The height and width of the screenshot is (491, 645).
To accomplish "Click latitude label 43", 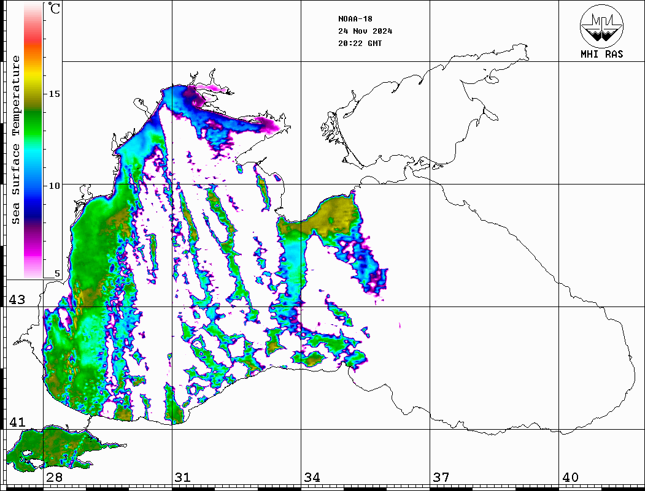I will [x=17, y=300].
